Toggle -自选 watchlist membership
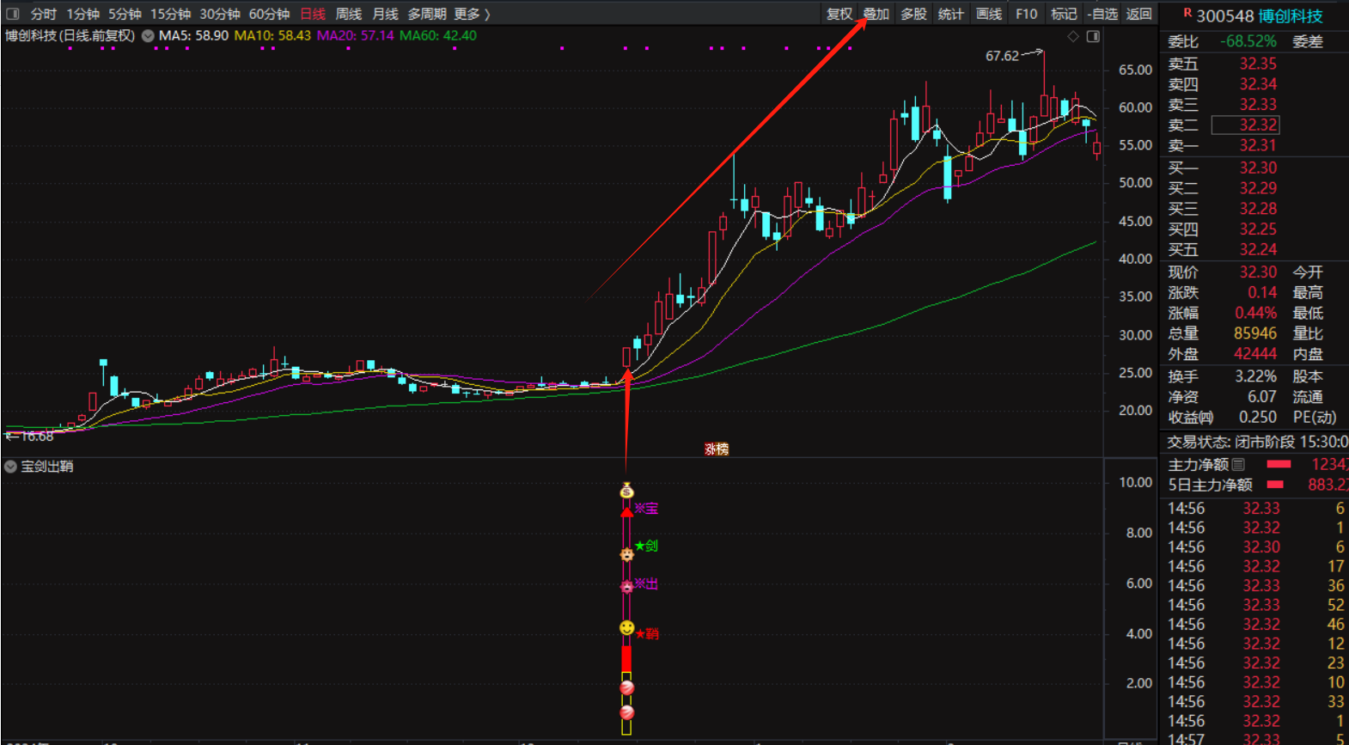Screen dimensions: 1349x745 [x=1102, y=14]
